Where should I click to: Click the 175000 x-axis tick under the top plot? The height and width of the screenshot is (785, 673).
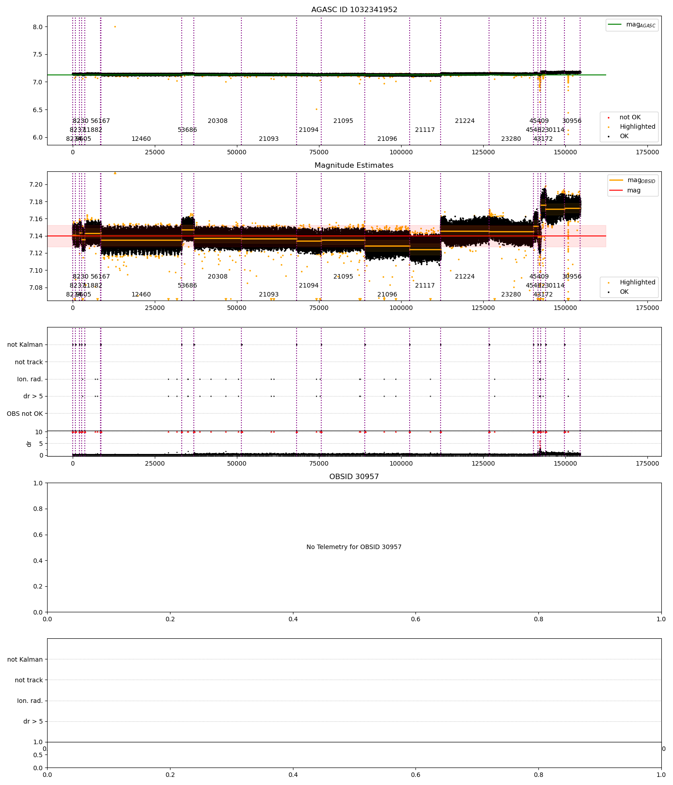pos(647,153)
